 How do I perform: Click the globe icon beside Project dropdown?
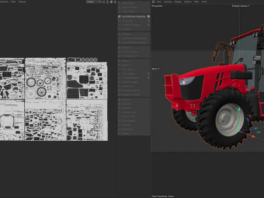point(111,2)
